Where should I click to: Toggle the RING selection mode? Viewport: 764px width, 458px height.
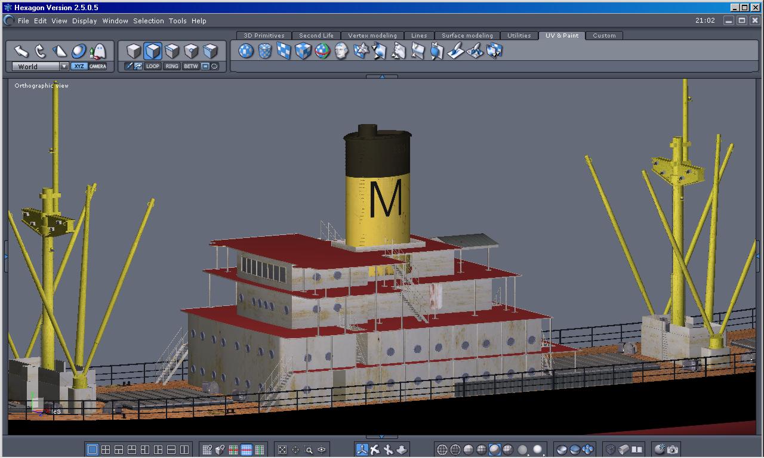click(x=172, y=66)
